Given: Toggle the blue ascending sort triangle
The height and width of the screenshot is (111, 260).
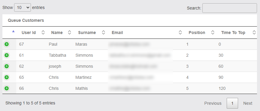Looking at the screenshot, I should [14, 31].
